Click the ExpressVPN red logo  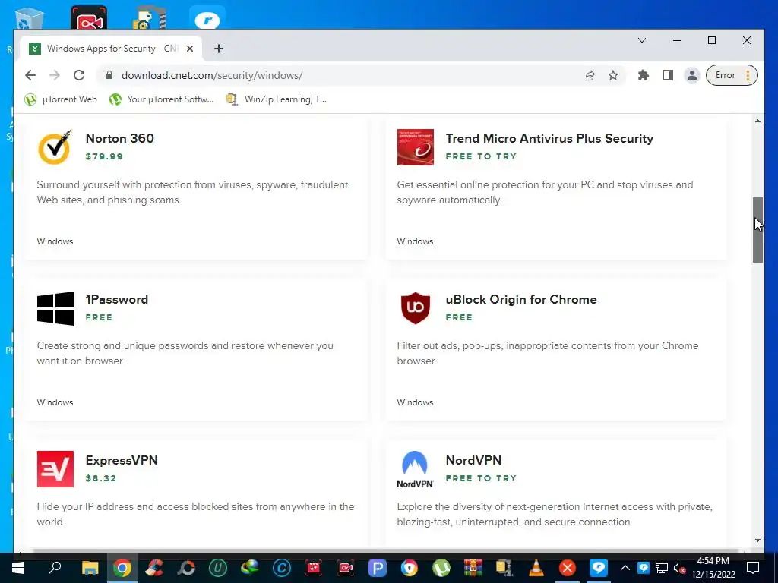[55, 469]
